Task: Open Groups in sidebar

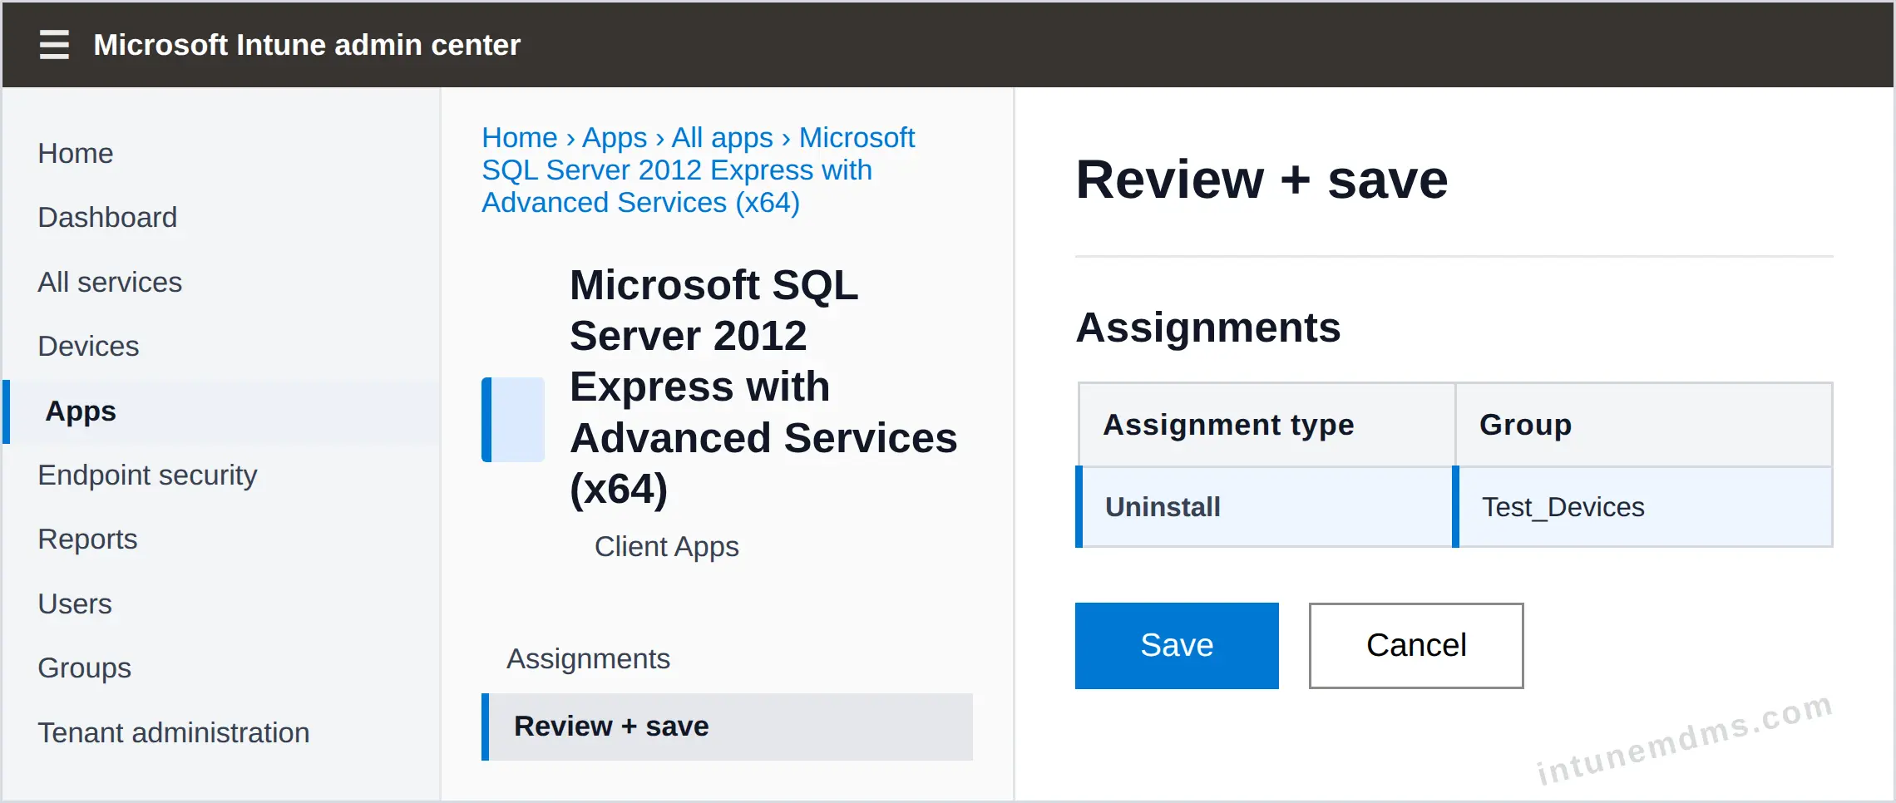Action: (x=85, y=668)
